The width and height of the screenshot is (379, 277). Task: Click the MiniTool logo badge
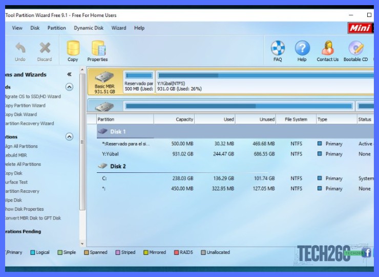(361, 28)
